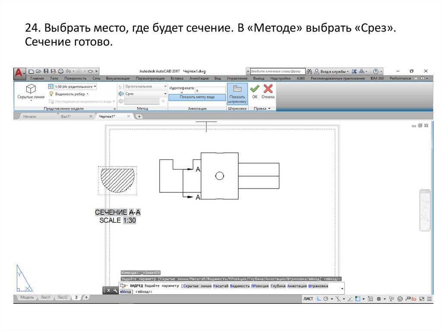Close the Вал1* drawing tab

pyautogui.click(x=91, y=116)
